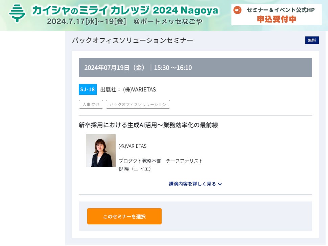This screenshot has height=246, width=328.
Task: Select the 人事 向け tag
Action: 91,104
